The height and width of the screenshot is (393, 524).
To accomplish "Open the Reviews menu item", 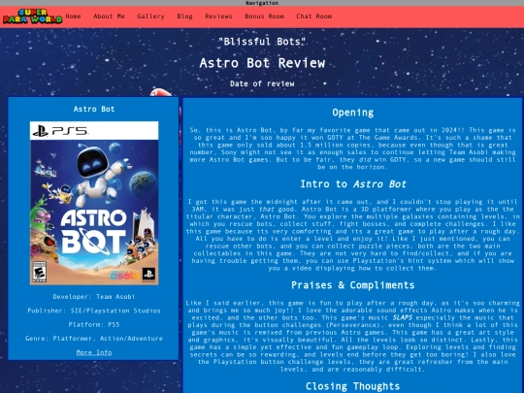I will tap(218, 16).
